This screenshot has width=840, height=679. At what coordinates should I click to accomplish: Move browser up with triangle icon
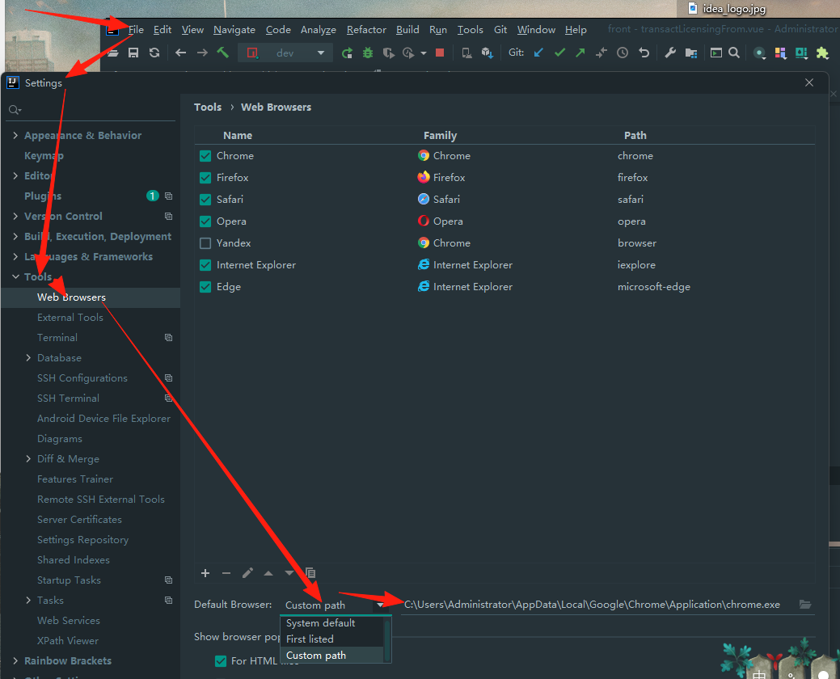pos(268,573)
